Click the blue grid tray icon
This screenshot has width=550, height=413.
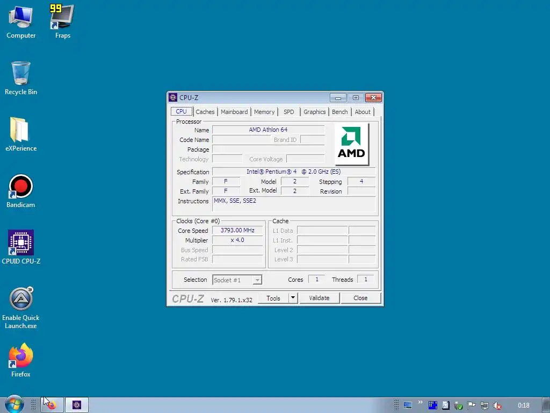coord(433,405)
